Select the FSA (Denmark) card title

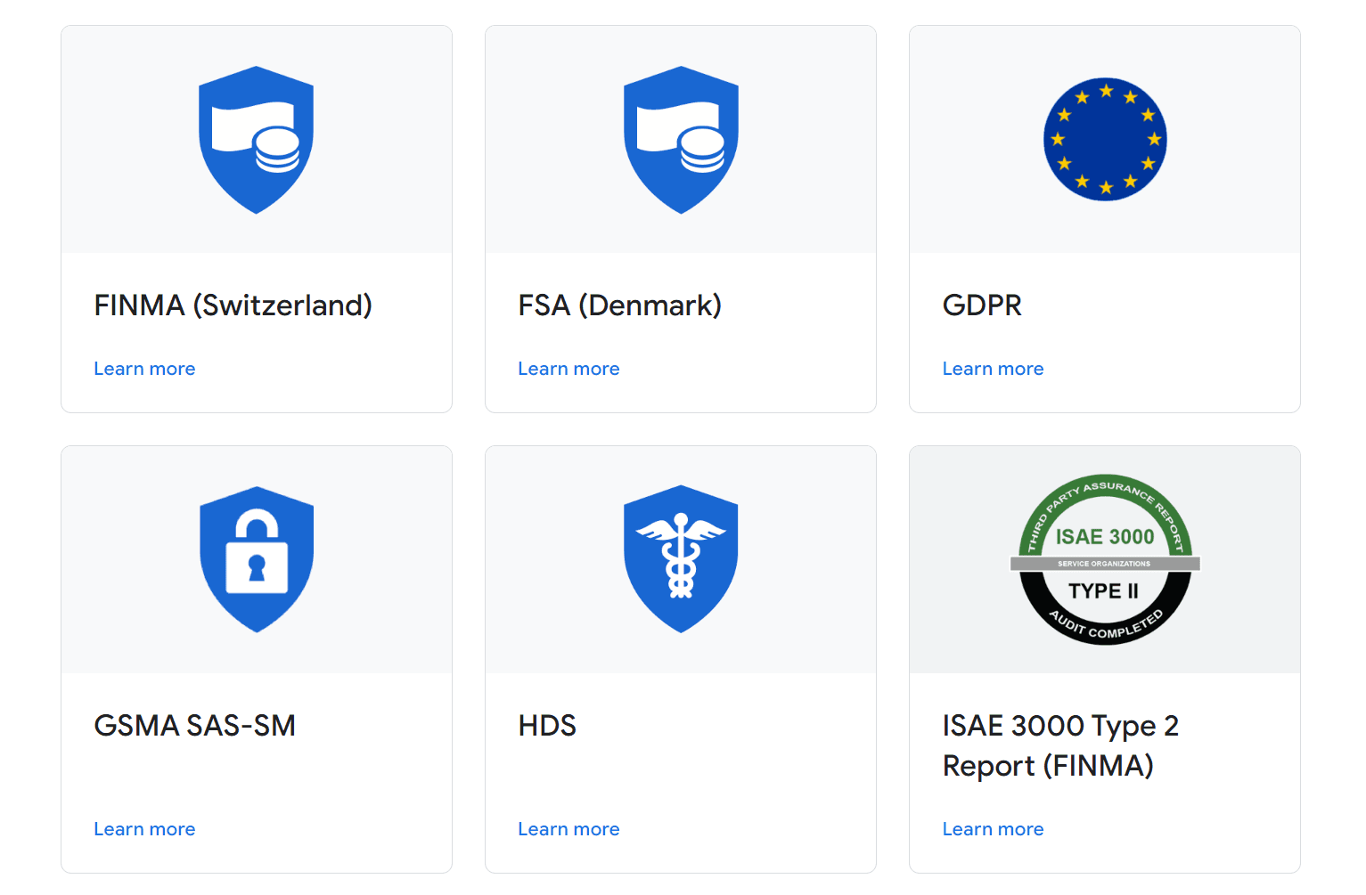[619, 305]
